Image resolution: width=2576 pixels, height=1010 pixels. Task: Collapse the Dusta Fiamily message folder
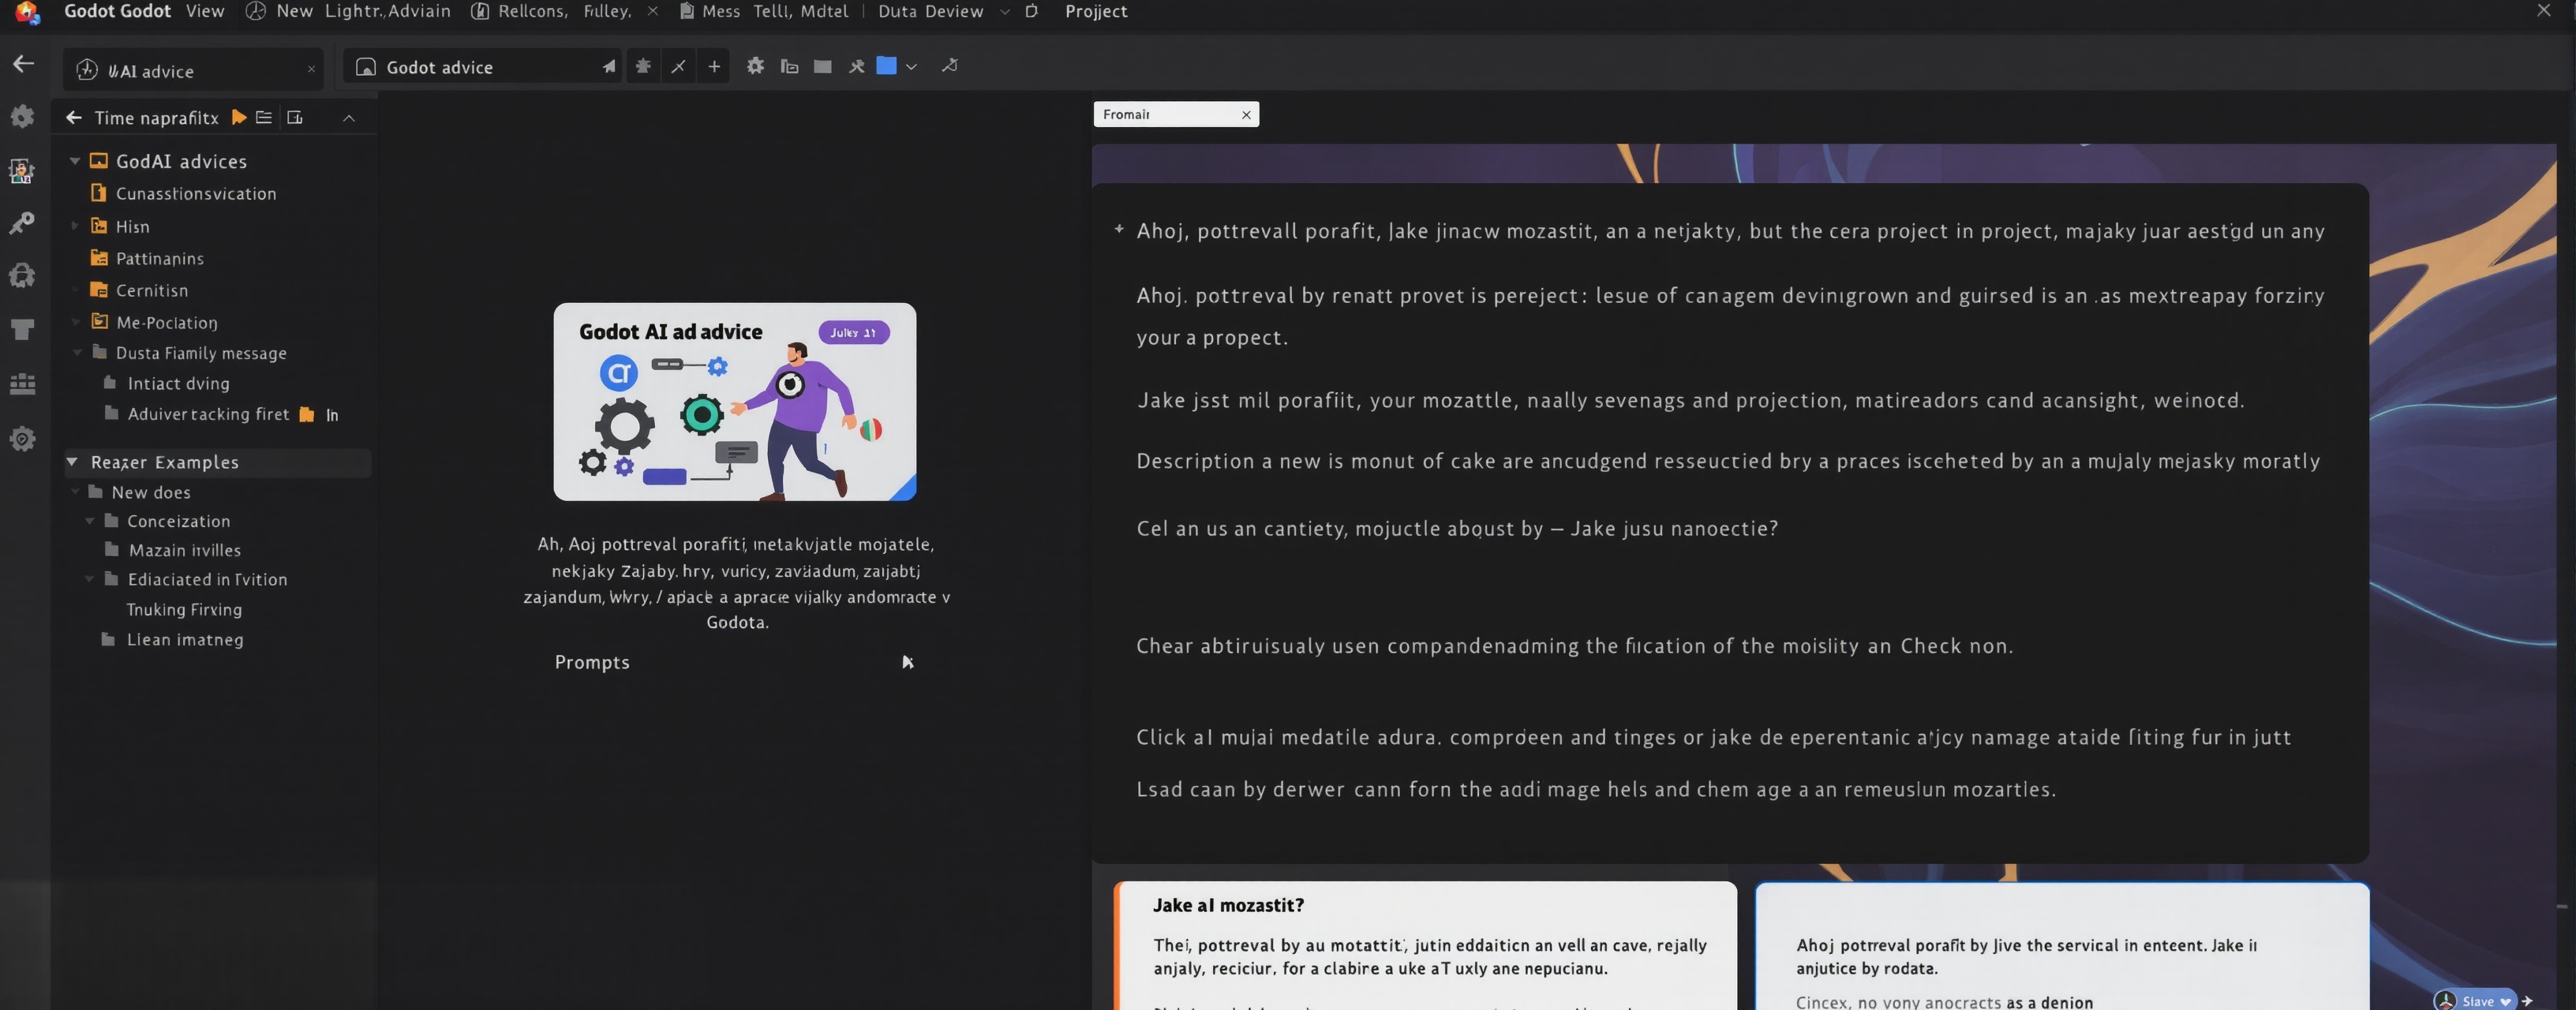[x=77, y=353]
